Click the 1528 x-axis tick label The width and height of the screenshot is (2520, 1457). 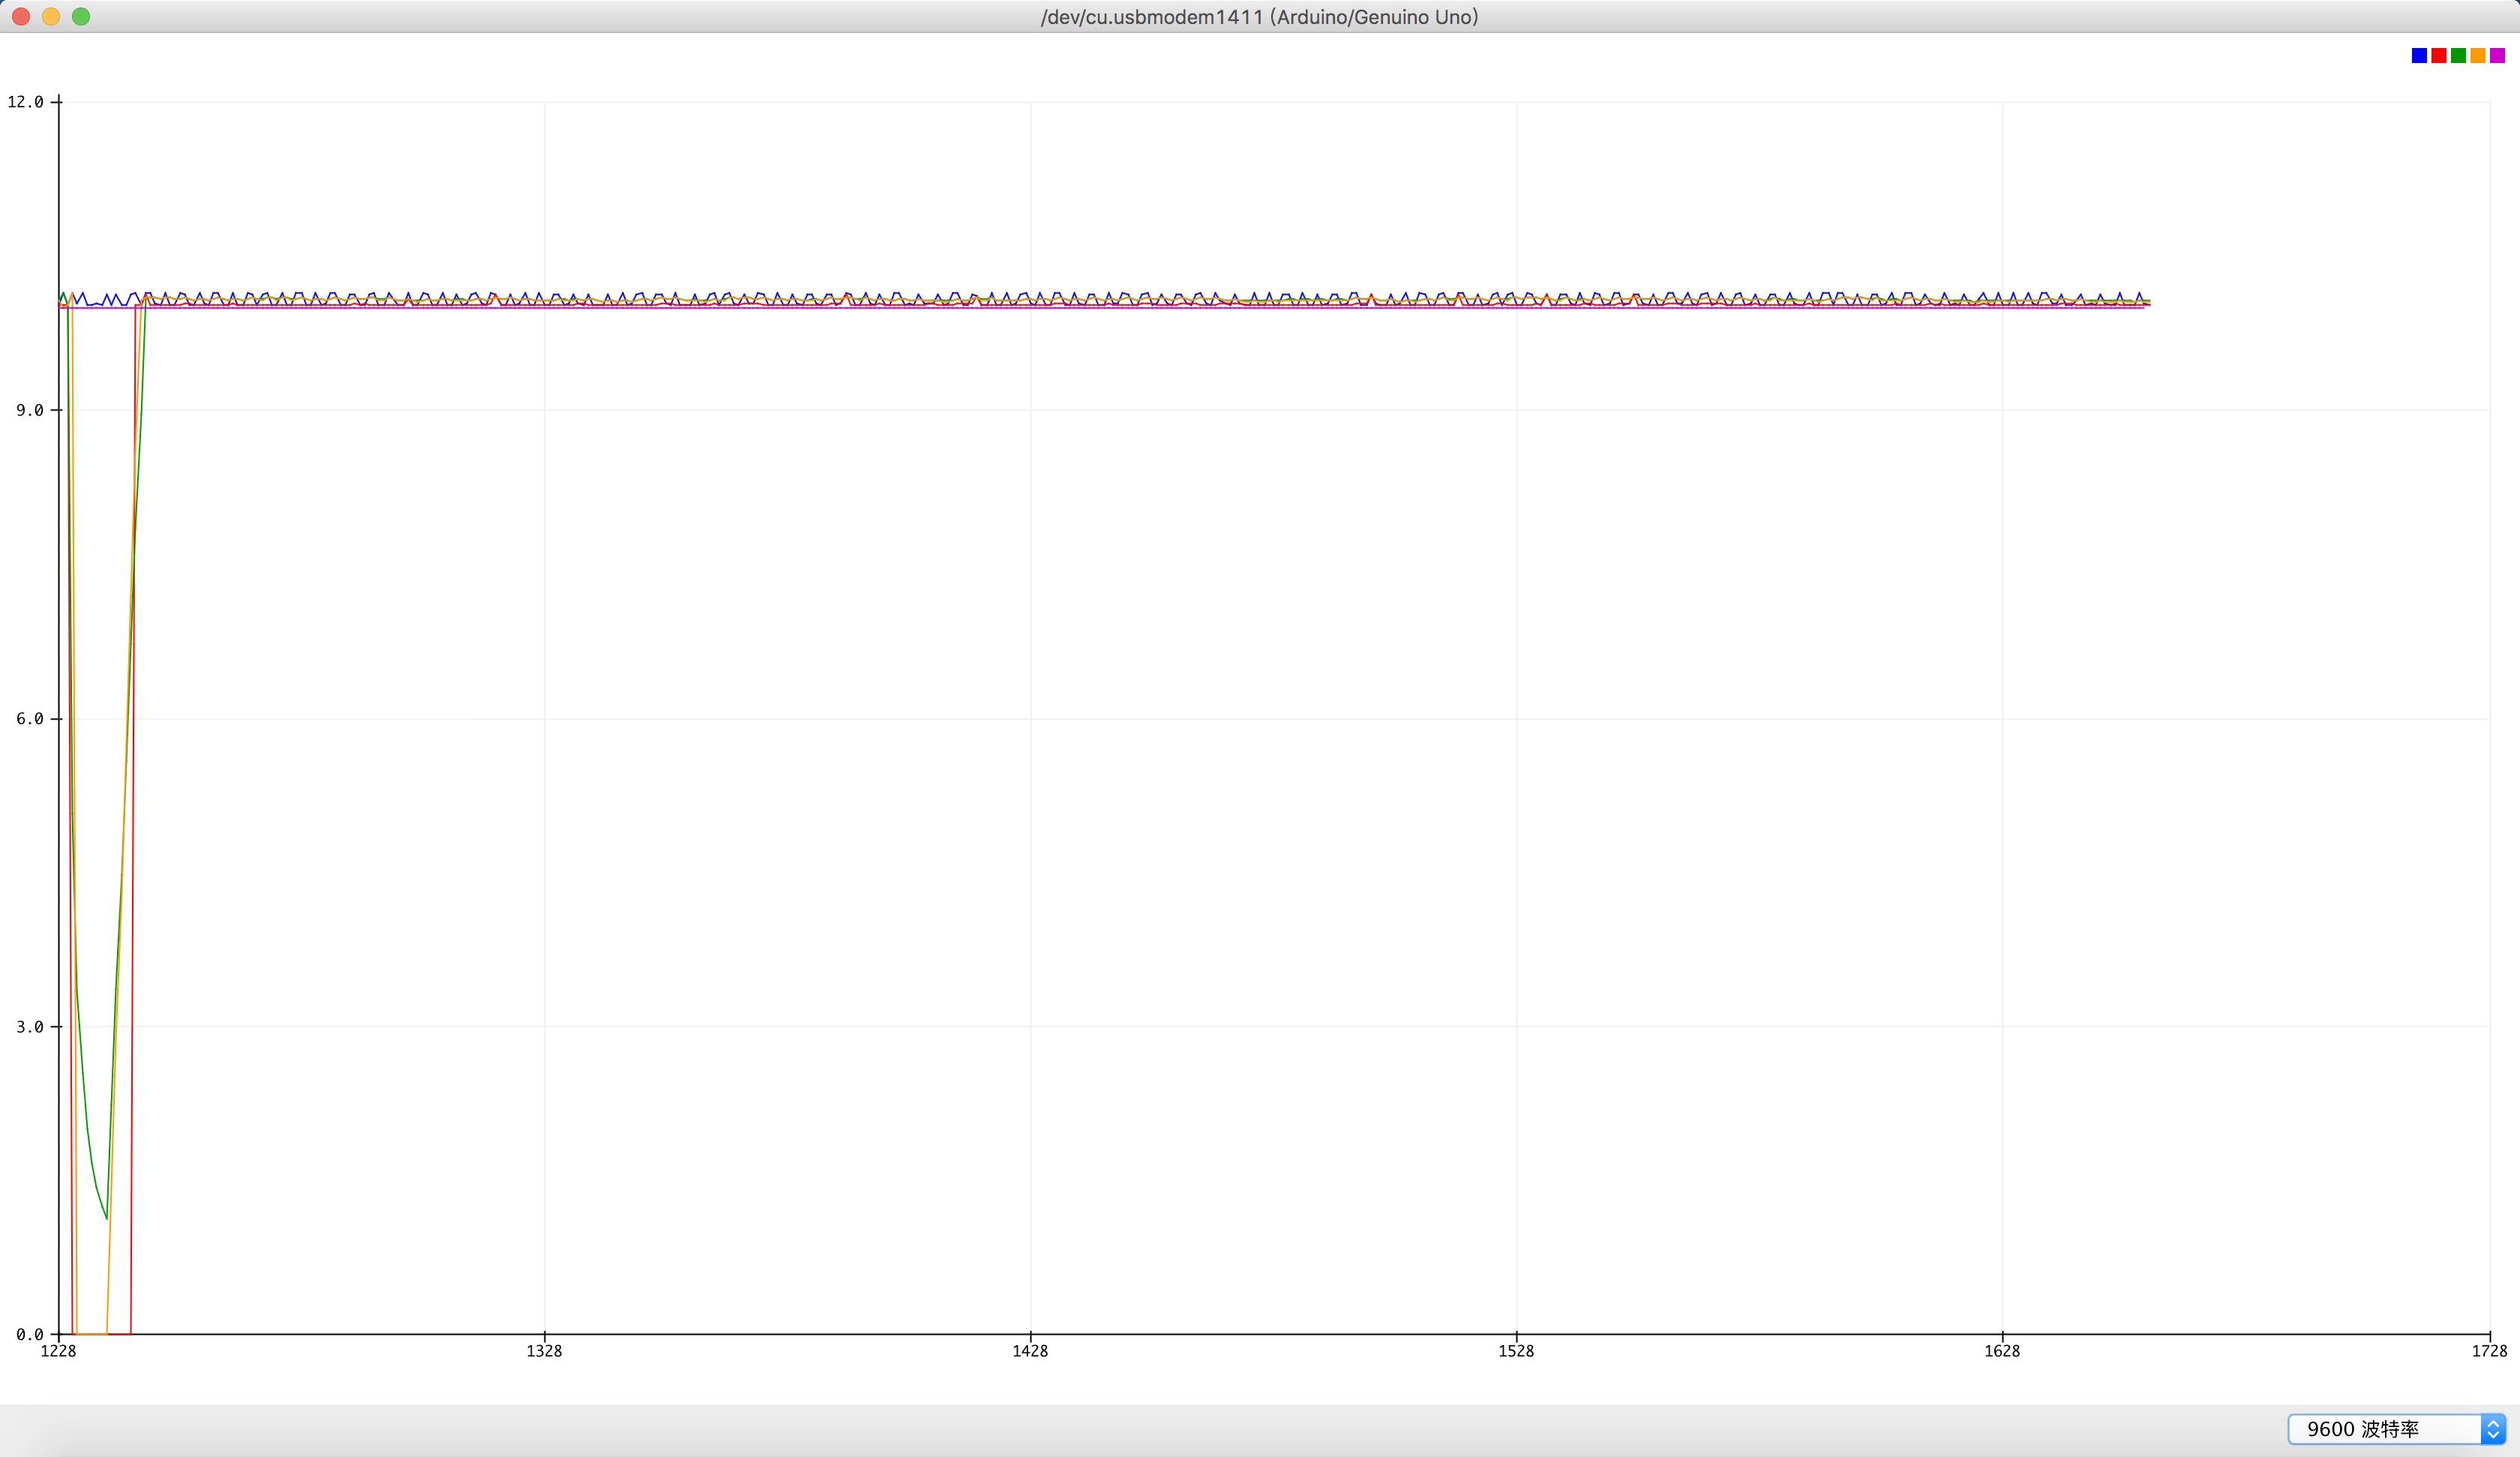[1516, 1351]
